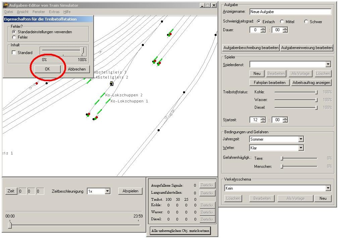The width and height of the screenshot is (338, 238).
Task: Decrease the Startzeit minutes spinner
Action: coord(285,121)
